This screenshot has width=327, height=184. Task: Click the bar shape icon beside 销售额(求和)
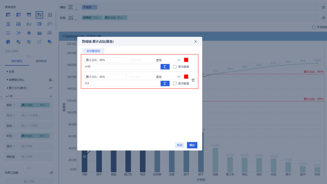(x=51, y=80)
